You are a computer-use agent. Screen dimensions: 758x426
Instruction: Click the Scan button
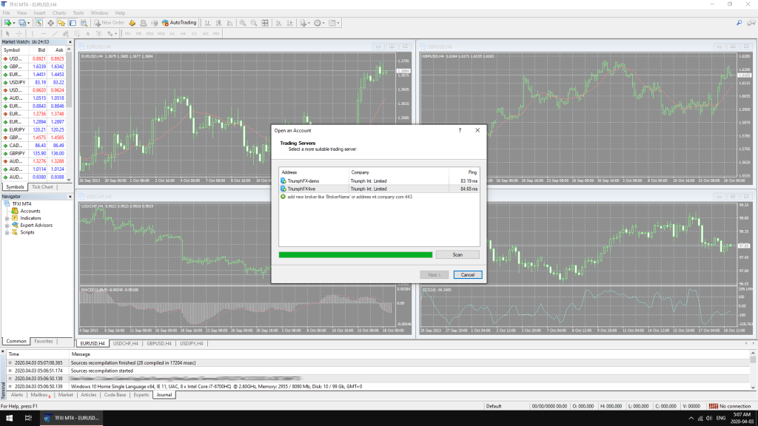[457, 254]
